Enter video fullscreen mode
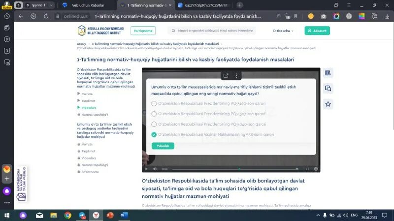The height and width of the screenshot is (221, 394). 307,169
